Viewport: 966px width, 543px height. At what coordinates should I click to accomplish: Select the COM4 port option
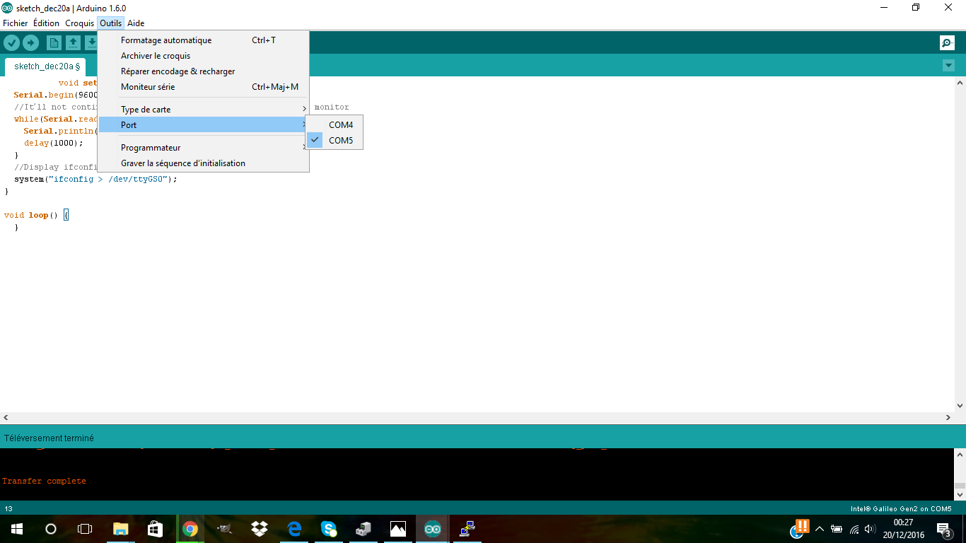(x=340, y=125)
